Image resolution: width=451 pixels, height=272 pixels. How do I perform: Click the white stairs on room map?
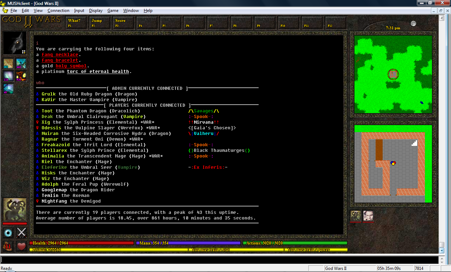point(415,143)
